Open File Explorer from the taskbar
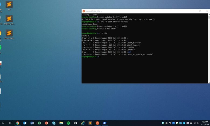Screen dimensions: 210x126 61,123
